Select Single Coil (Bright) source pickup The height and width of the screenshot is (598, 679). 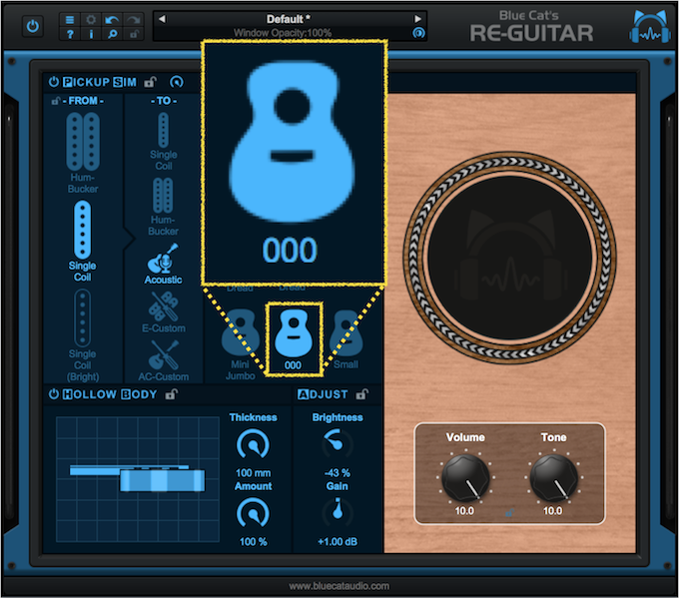(x=82, y=335)
